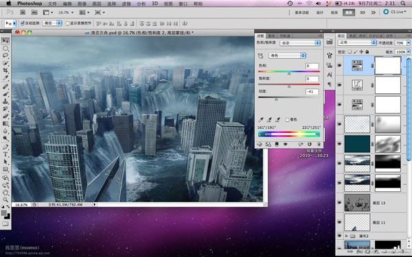Expand the layer group folder triangle
This screenshot has width=412, height=257.
[346, 236]
